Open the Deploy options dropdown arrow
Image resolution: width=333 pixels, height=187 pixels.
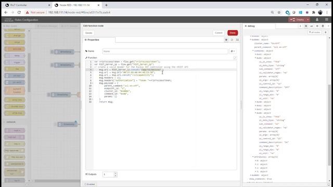pos(308,20)
